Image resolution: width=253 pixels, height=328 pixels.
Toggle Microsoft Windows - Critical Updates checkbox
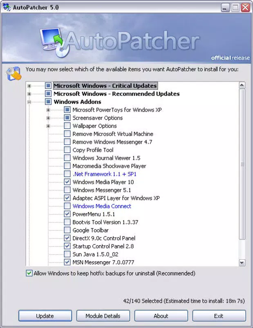point(48,86)
